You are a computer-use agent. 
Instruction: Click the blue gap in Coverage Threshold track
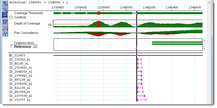[134, 13]
